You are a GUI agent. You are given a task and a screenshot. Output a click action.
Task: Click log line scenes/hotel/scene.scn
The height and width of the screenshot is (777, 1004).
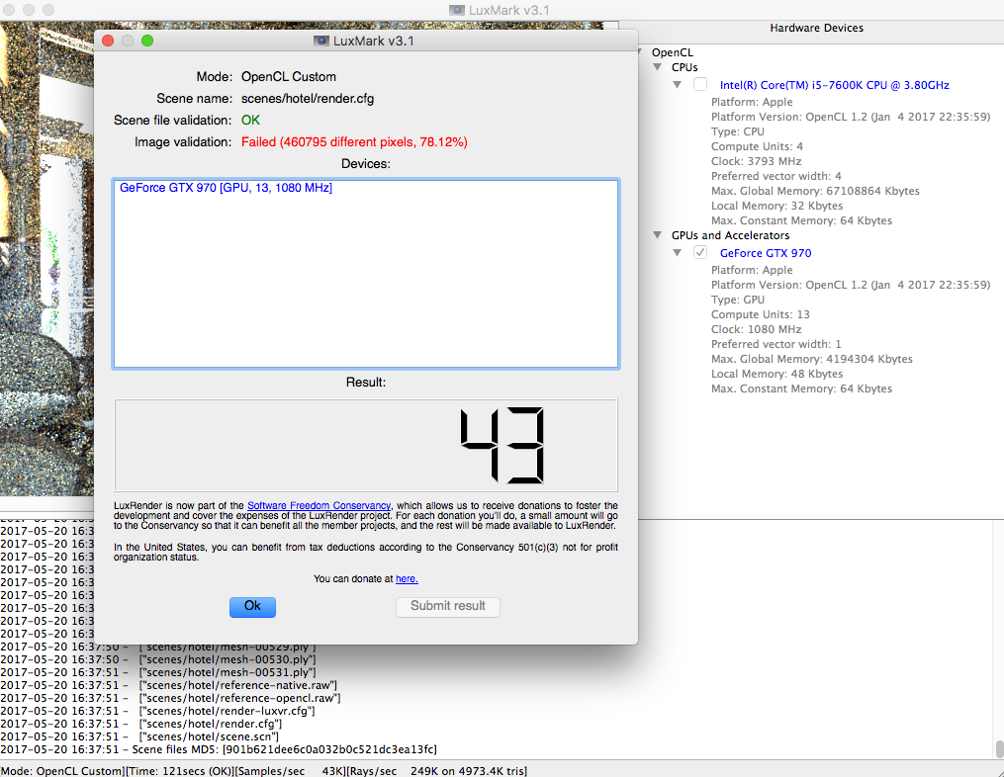tap(139, 736)
